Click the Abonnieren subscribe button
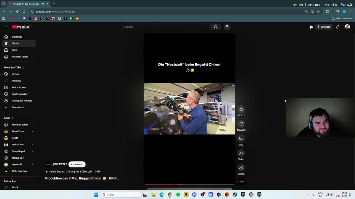 click(77, 164)
